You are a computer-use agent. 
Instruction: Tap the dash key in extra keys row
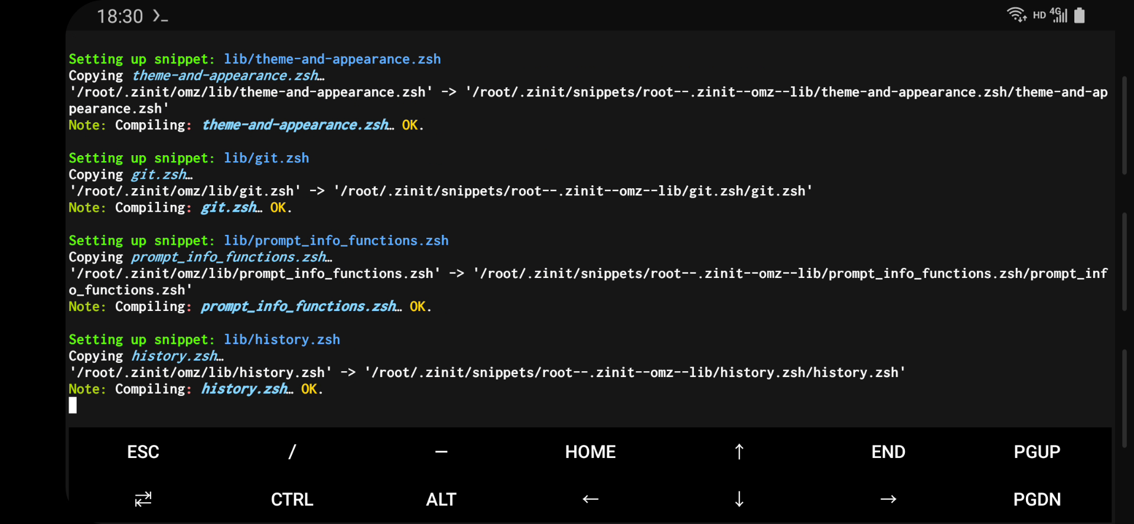click(441, 452)
